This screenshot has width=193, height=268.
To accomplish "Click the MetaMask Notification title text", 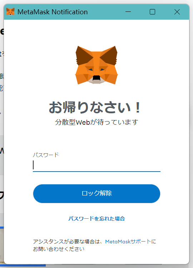I will pyautogui.click(x=53, y=12).
